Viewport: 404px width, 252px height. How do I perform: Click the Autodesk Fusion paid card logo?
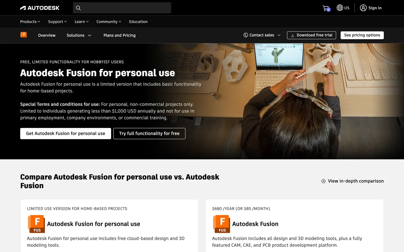[222, 224]
